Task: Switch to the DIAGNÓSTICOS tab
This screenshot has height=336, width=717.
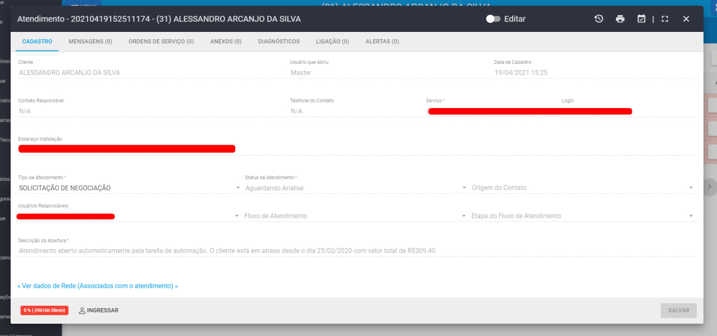Action: coord(279,41)
